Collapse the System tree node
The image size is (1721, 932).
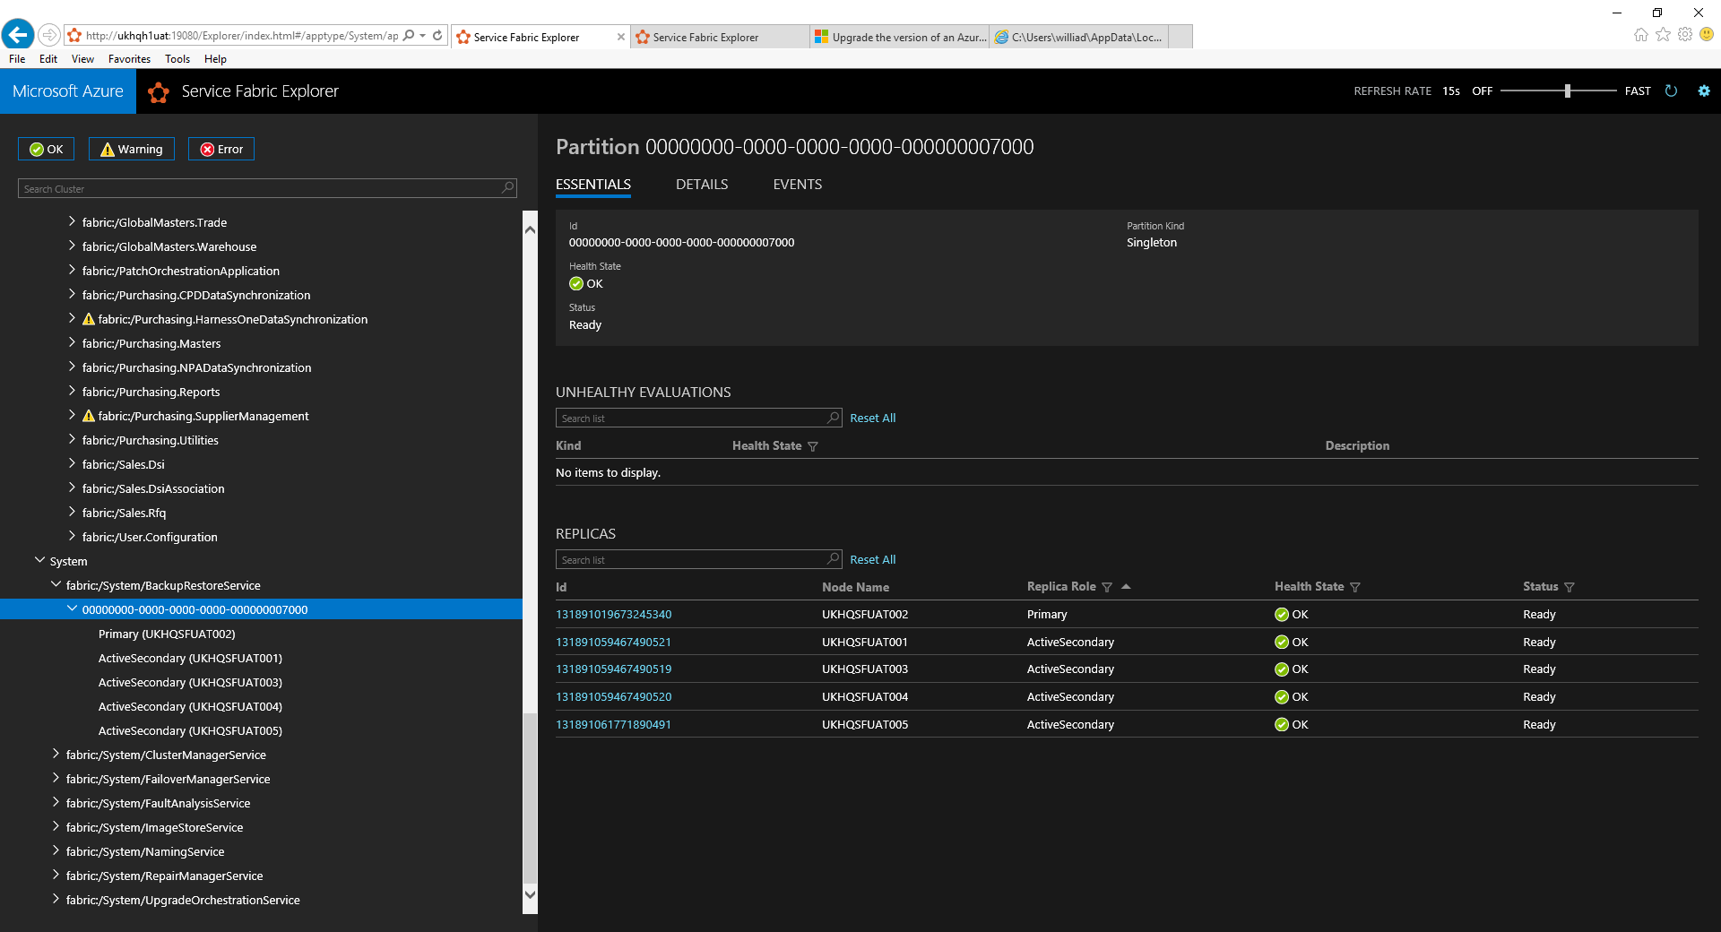(39, 560)
